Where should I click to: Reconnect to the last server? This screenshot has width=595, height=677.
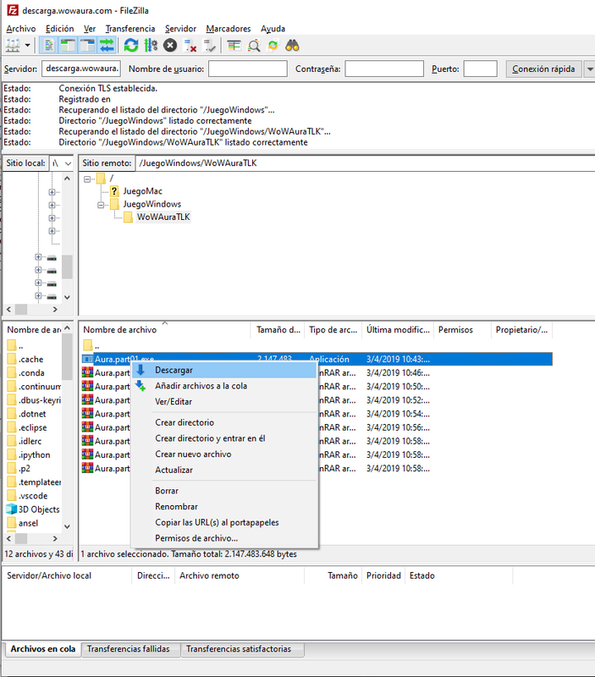point(210,46)
